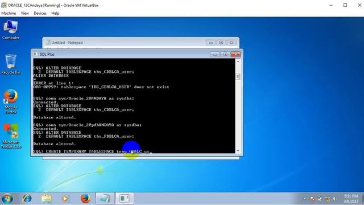Click the SQL Plus scrollbar thumb
Image resolution: width=364 pixels, height=205 pixels.
click(x=238, y=76)
